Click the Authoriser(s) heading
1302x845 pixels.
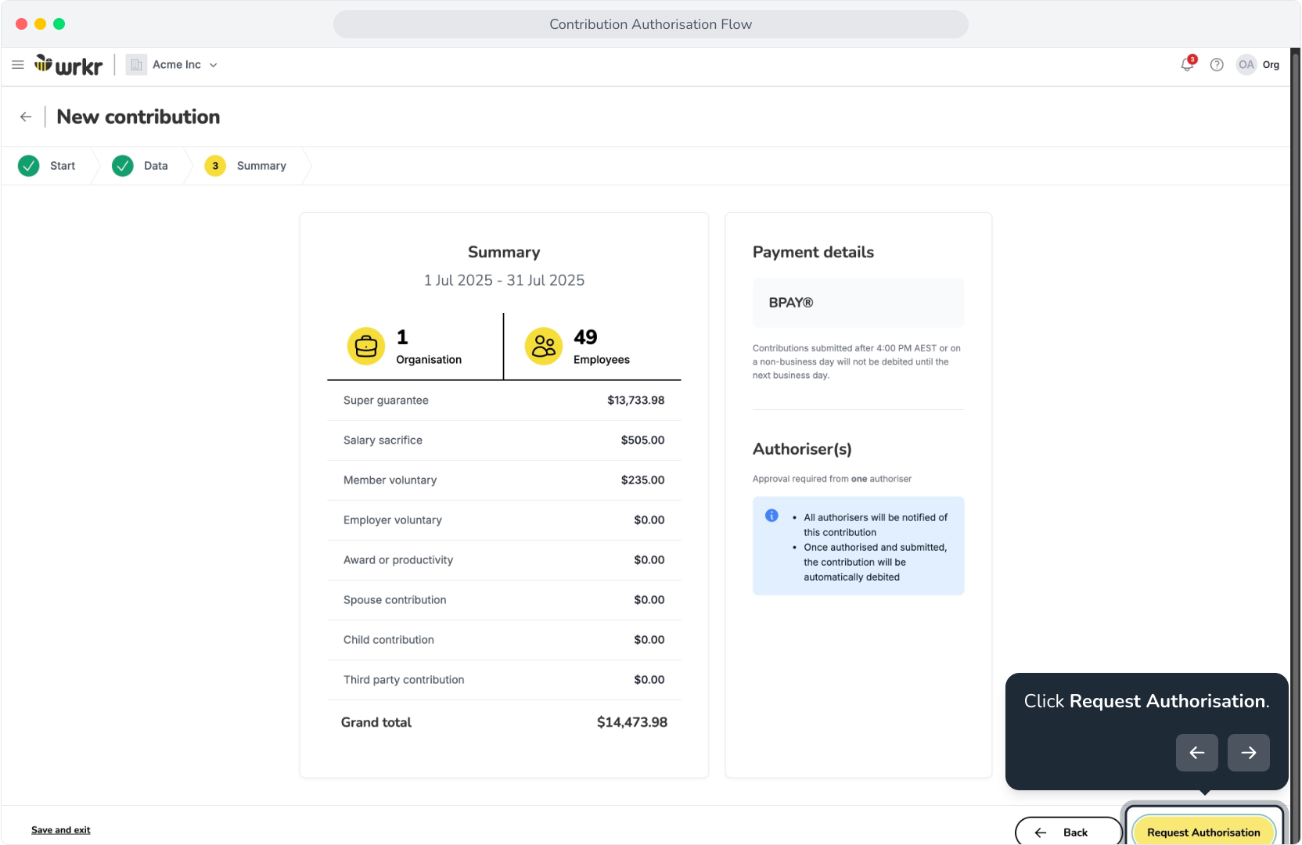[x=802, y=449]
